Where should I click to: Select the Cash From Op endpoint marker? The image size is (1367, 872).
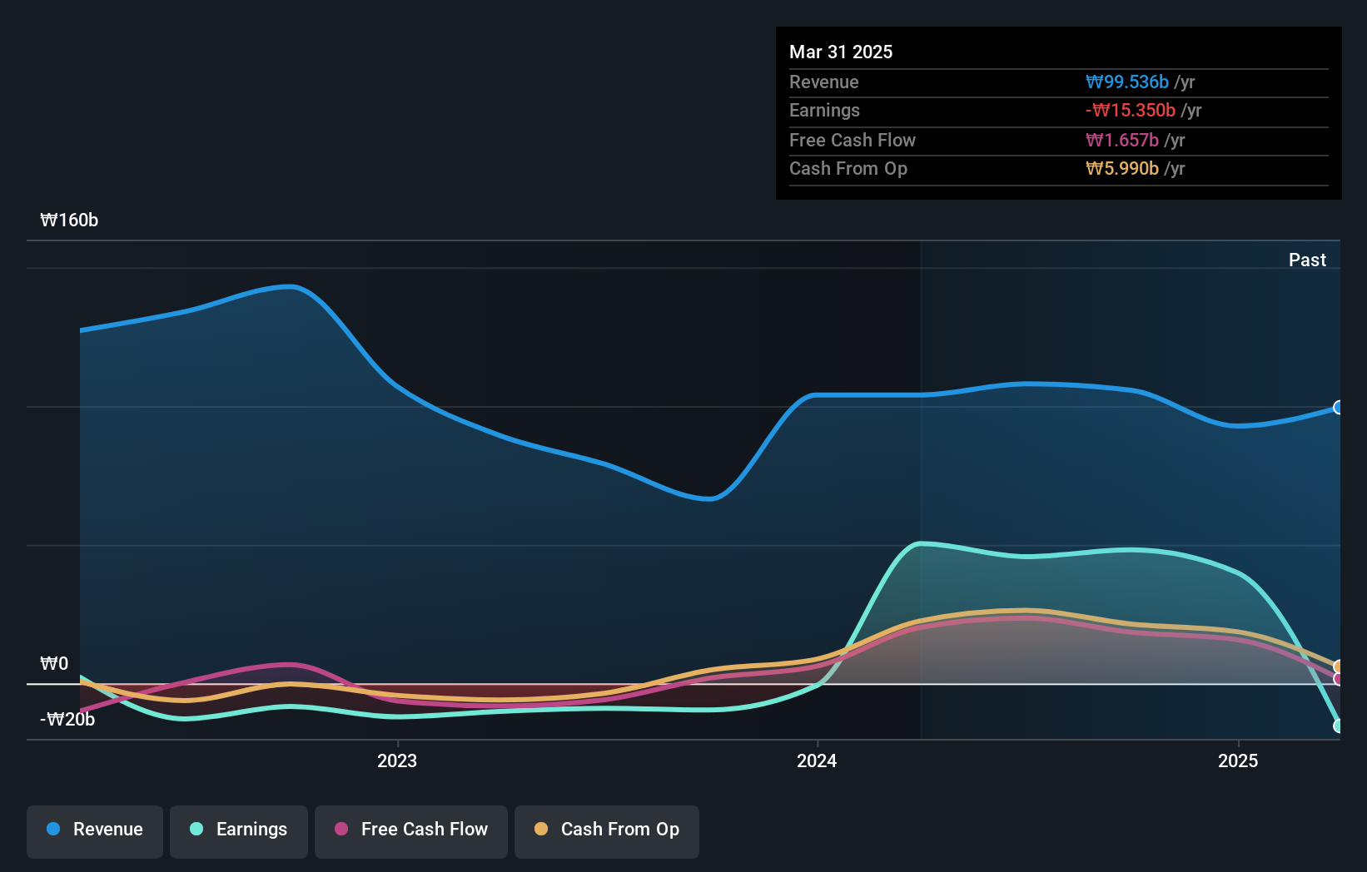(1338, 666)
